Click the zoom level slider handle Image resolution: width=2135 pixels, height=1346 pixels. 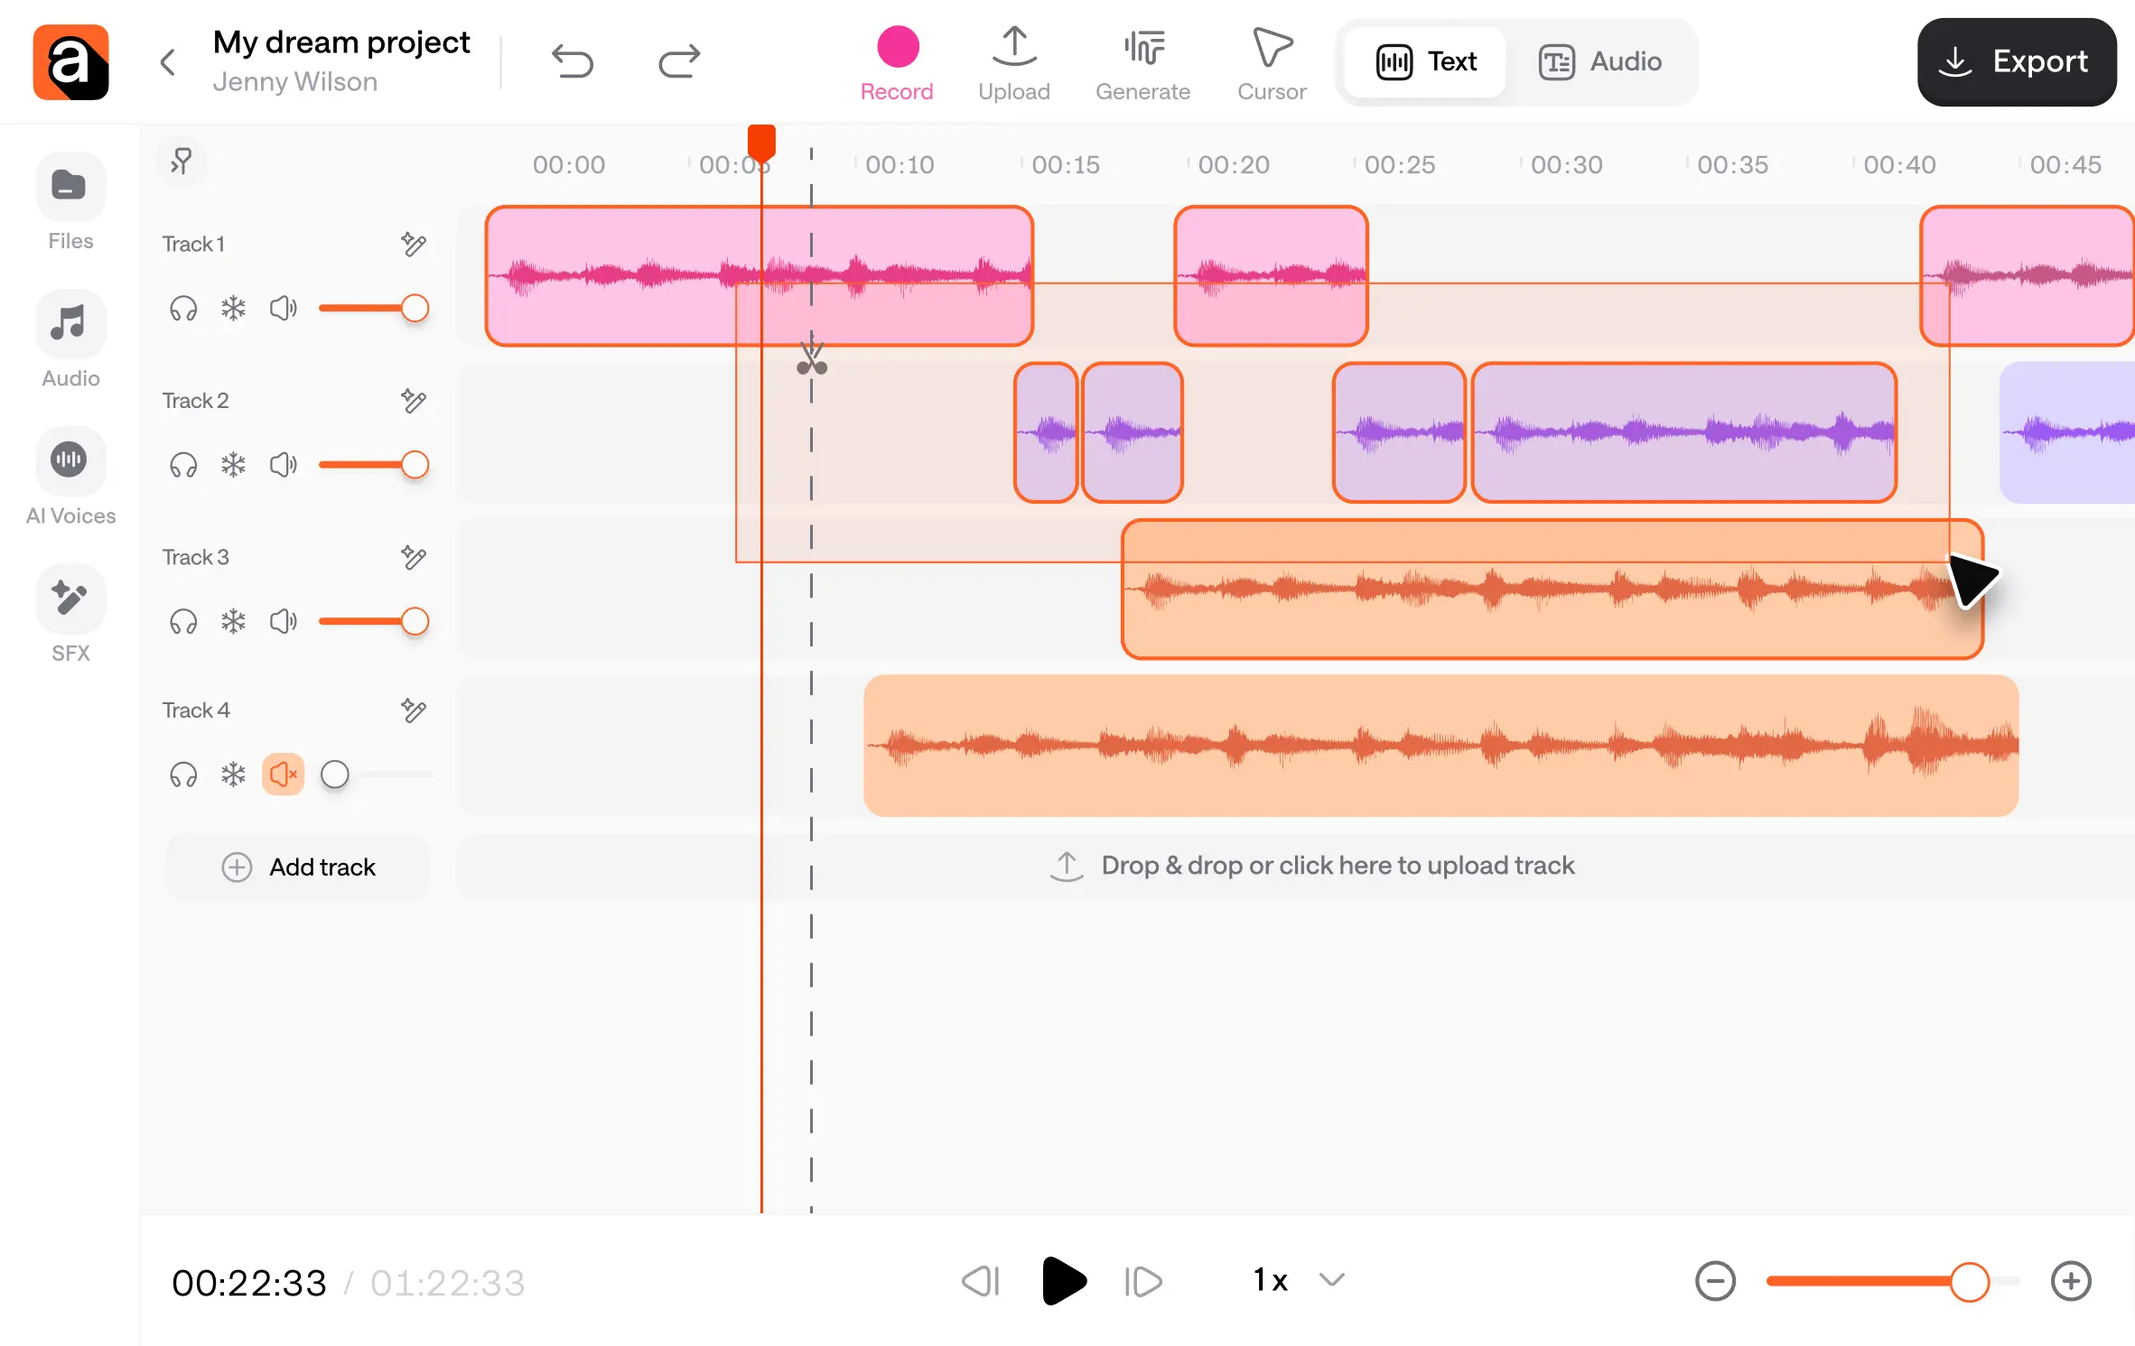click(1969, 1281)
